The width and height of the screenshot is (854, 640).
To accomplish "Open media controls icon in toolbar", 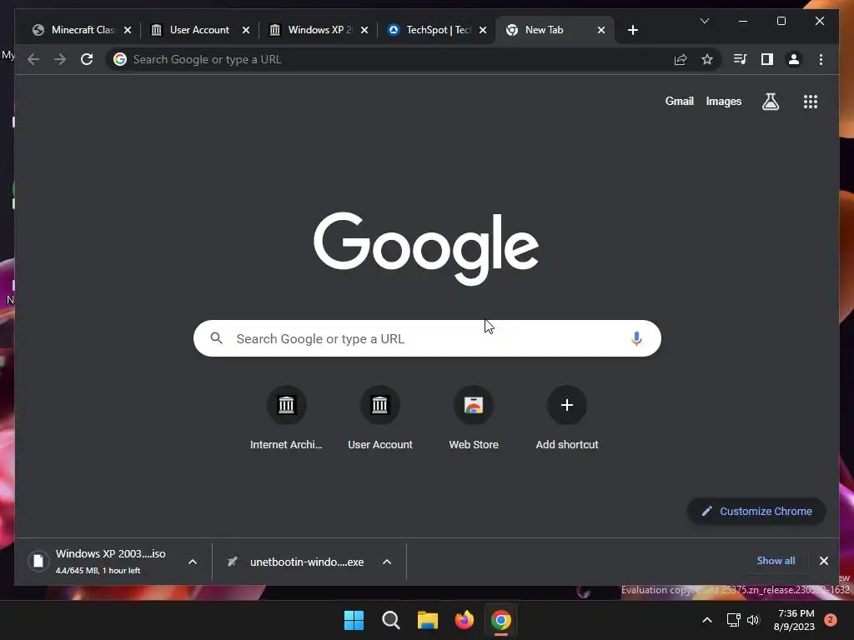I will click(741, 59).
